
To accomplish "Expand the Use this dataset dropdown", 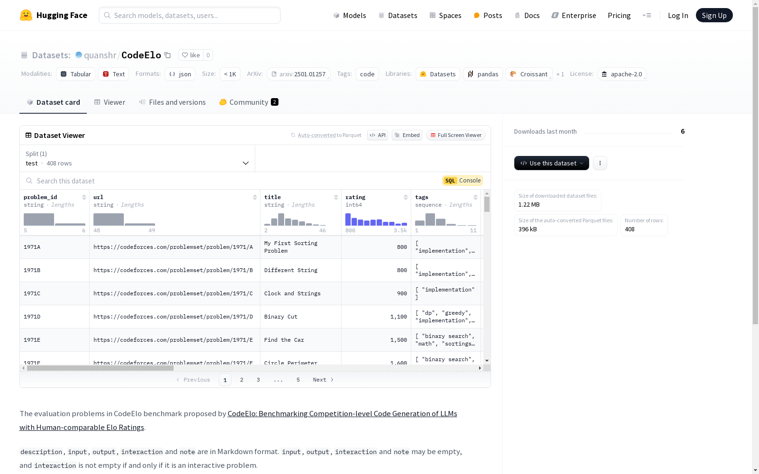I will (x=552, y=163).
